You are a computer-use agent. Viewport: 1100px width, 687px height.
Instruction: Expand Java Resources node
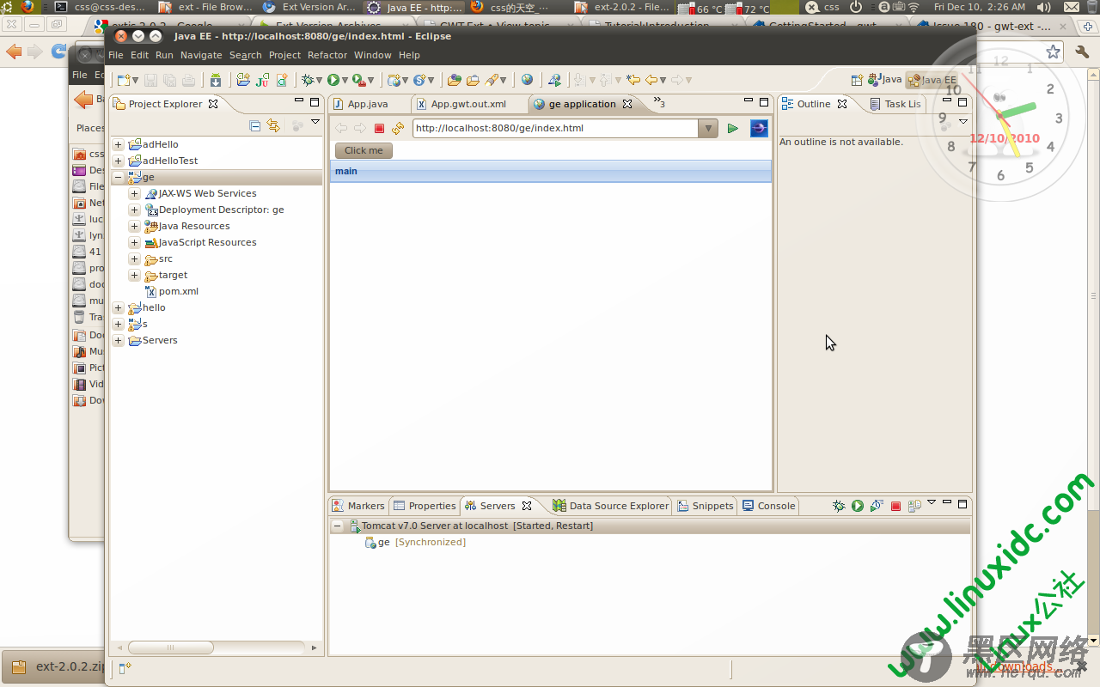[x=134, y=226]
